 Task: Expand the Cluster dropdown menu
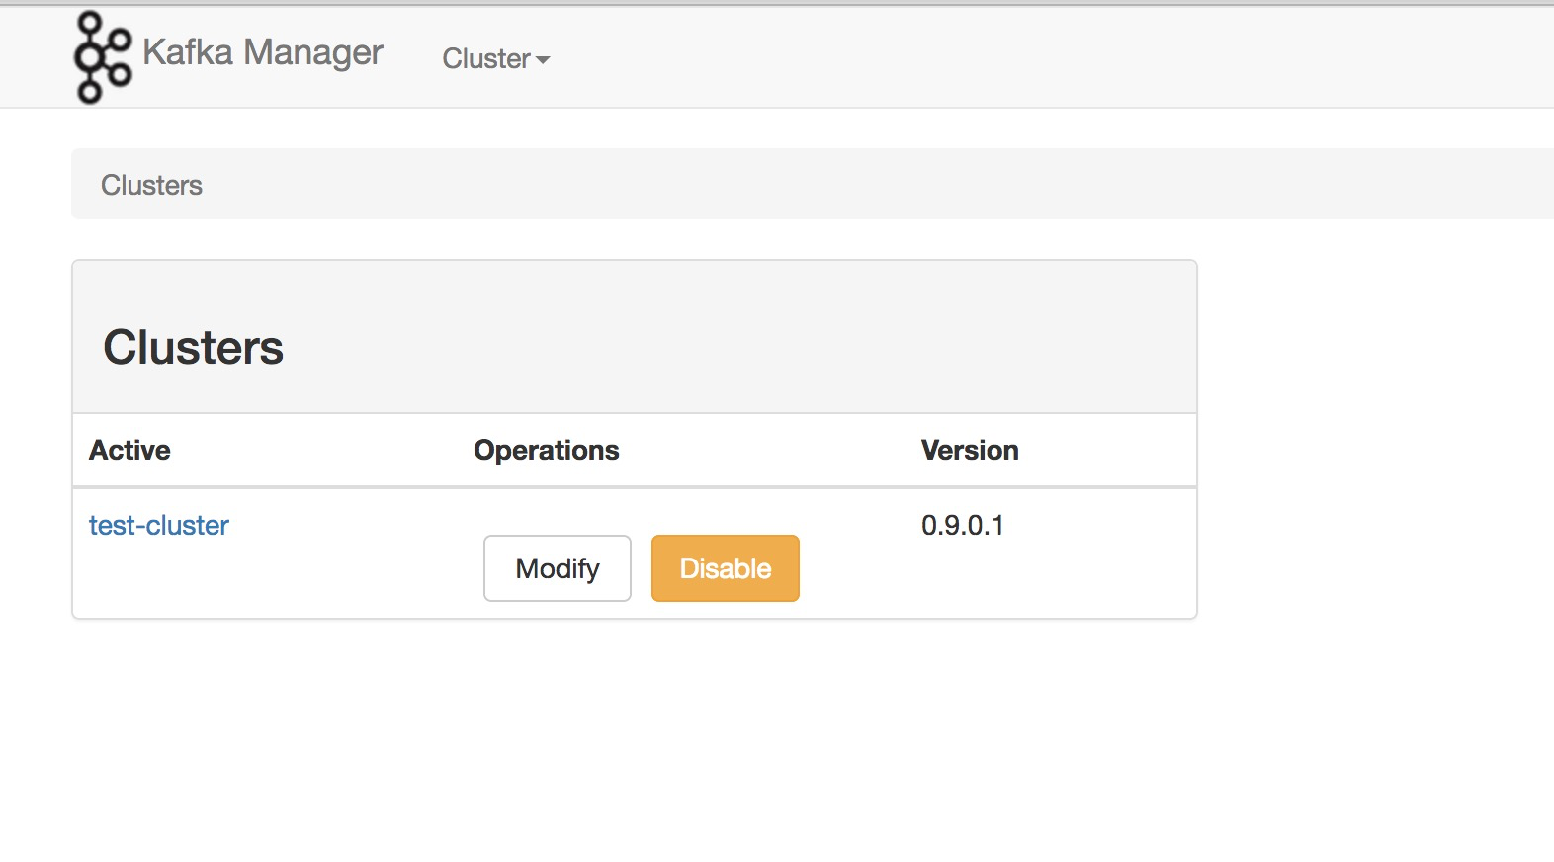pos(496,59)
